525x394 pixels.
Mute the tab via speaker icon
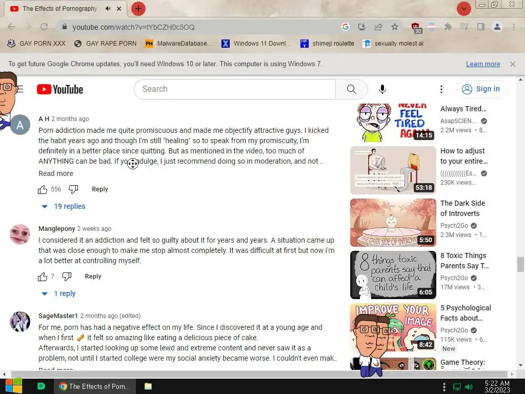point(108,9)
